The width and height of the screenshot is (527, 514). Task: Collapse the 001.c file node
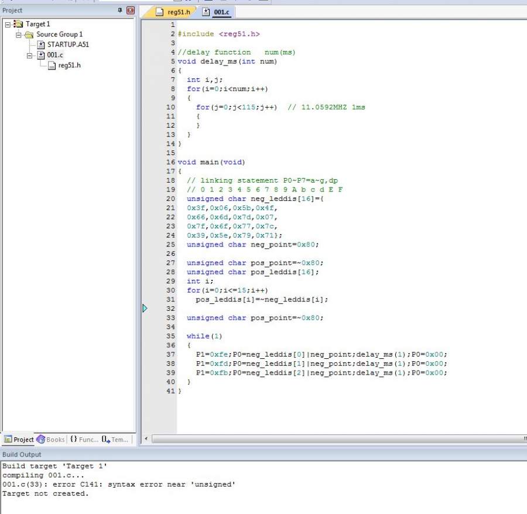point(30,55)
